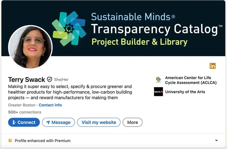Open the Contact info link

point(50,105)
